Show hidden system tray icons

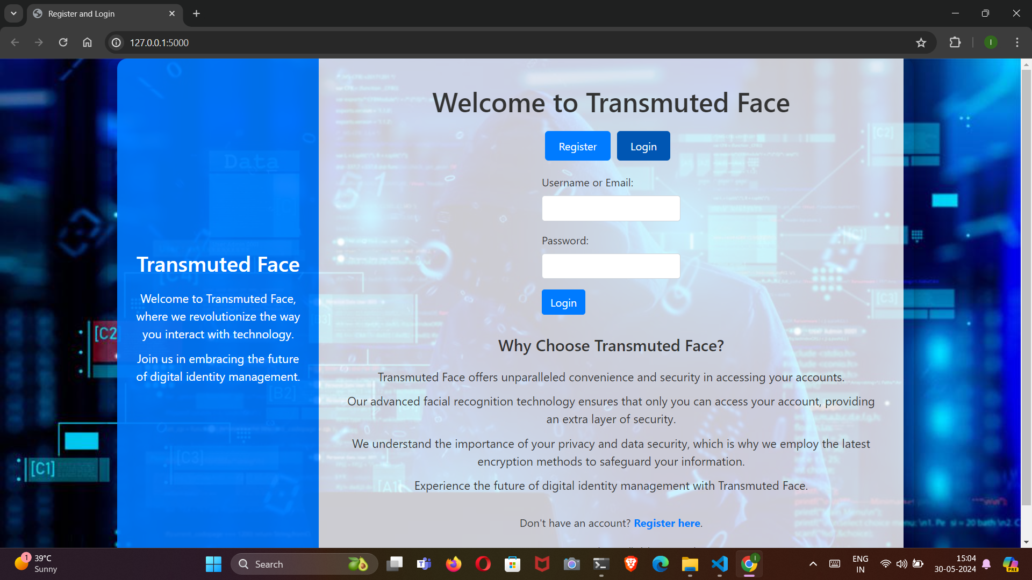[x=813, y=564]
